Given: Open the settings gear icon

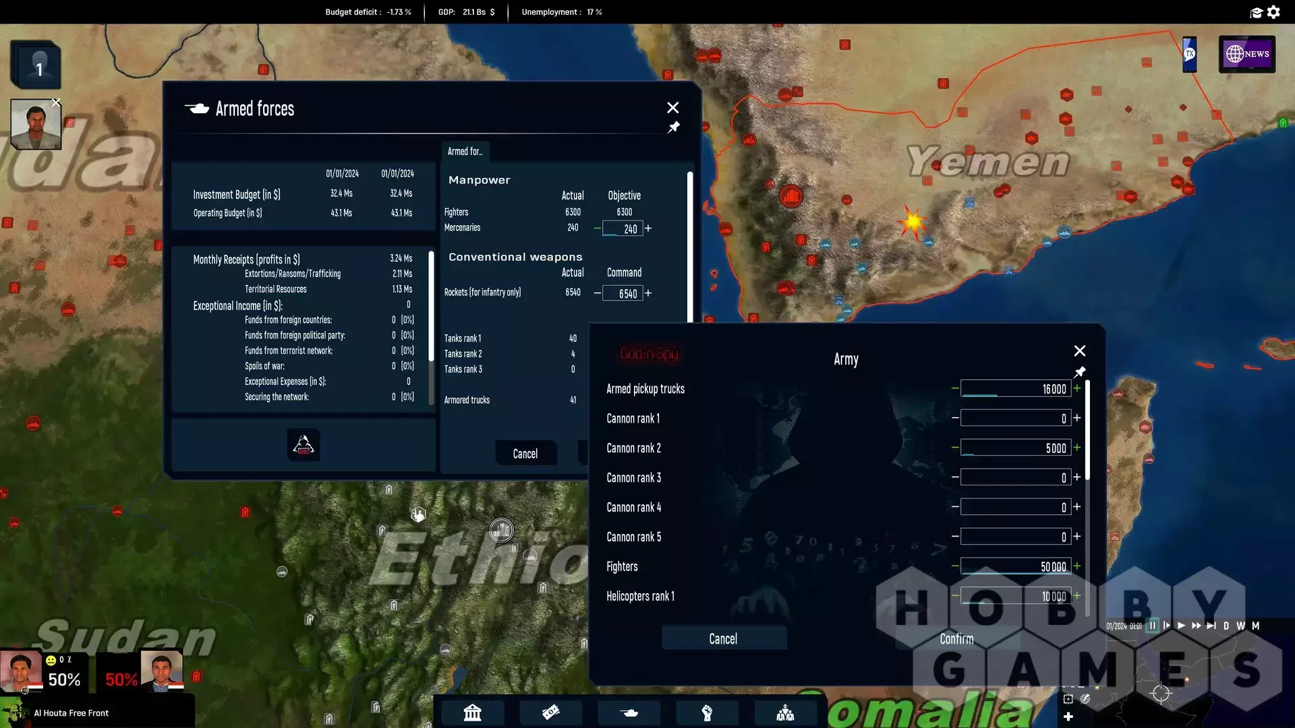Looking at the screenshot, I should click(1273, 12).
